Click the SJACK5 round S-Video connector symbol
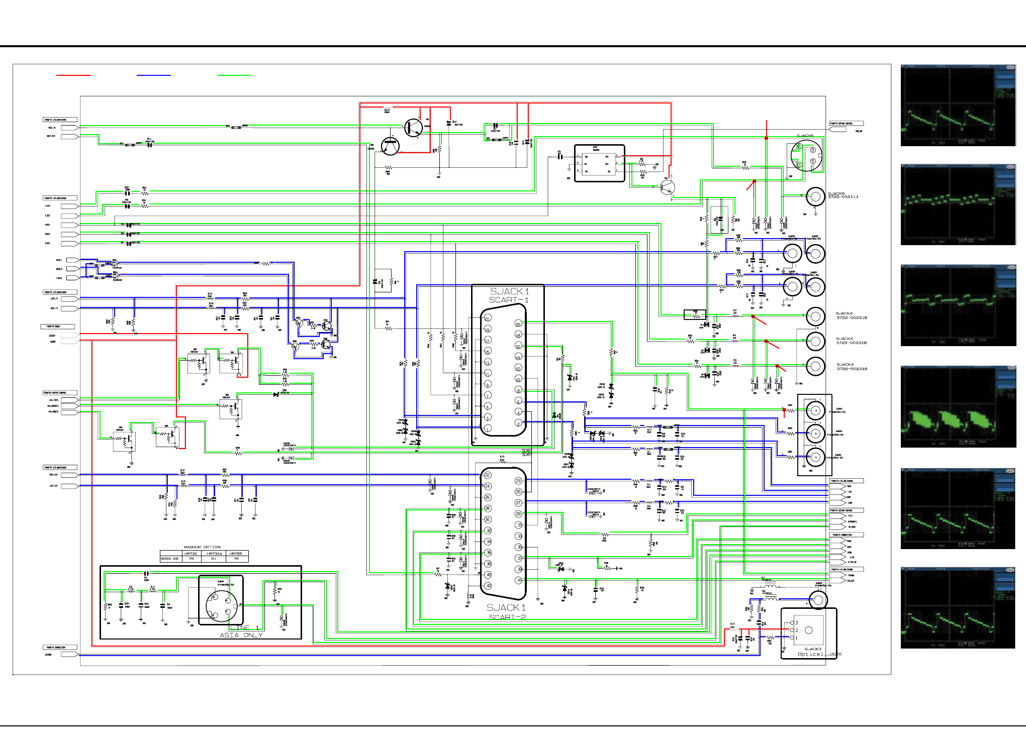The height and width of the screenshot is (747, 1026). point(806,156)
